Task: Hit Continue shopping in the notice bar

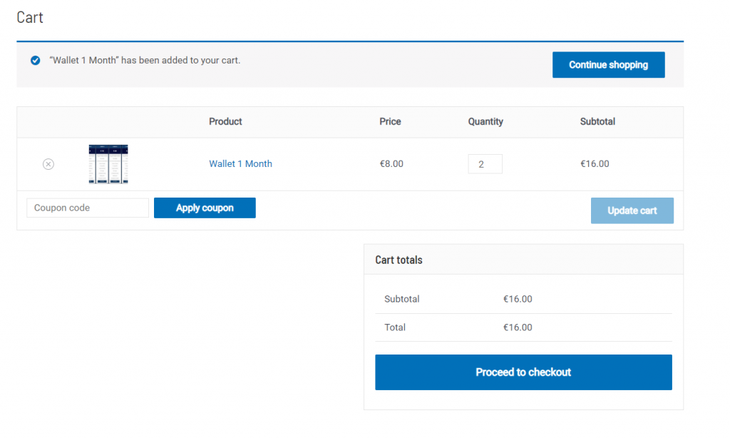Action: coord(608,65)
